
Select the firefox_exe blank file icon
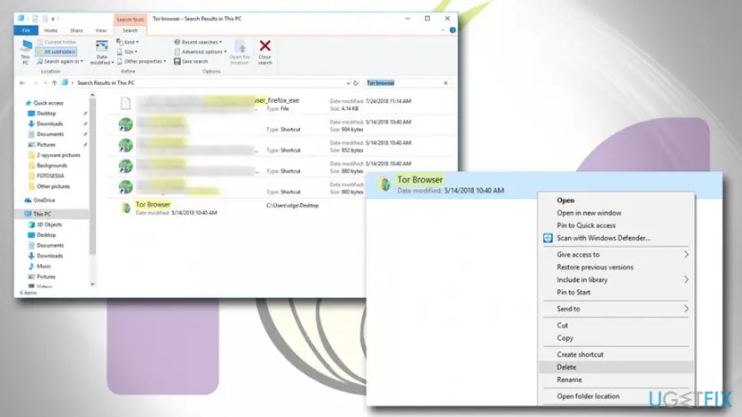pyautogui.click(x=125, y=103)
